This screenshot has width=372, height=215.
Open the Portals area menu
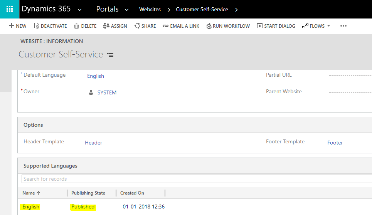click(107, 9)
